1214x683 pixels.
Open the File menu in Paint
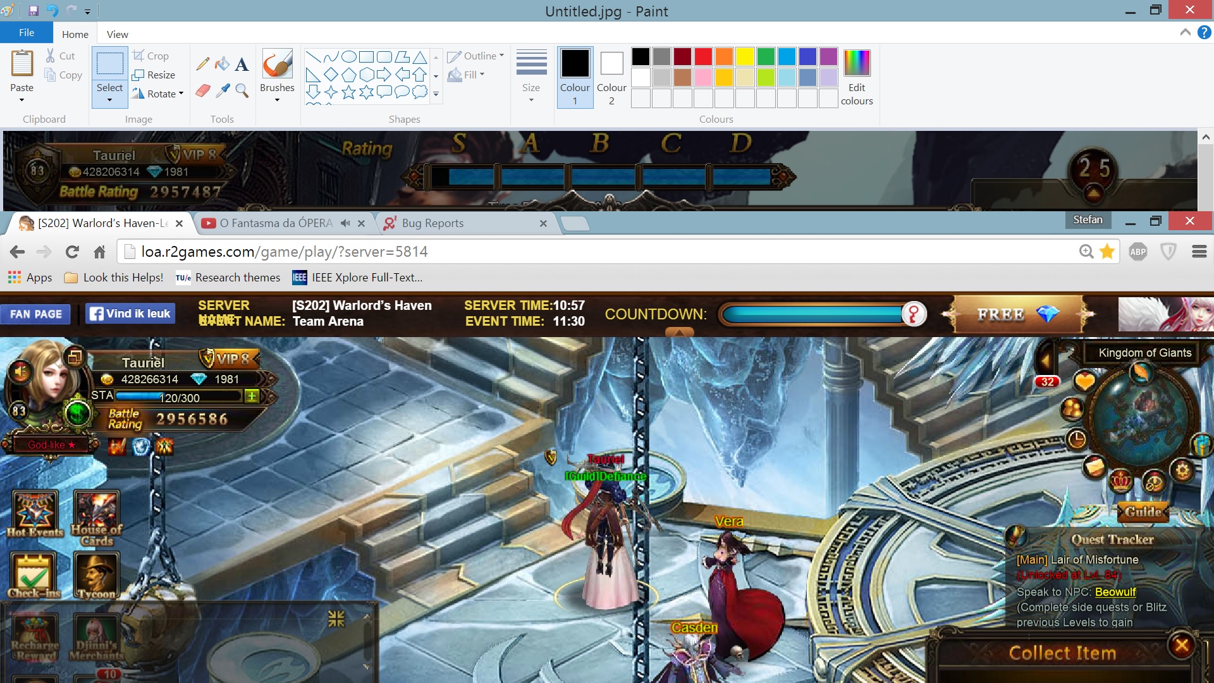(x=27, y=33)
